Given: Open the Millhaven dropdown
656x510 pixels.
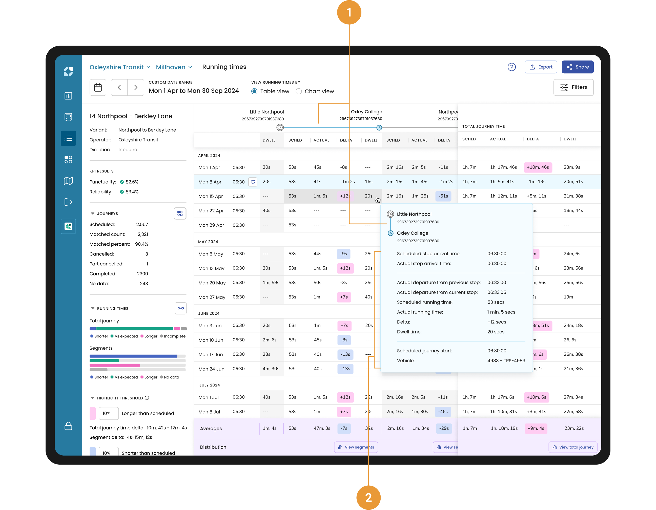Looking at the screenshot, I should 174,67.
